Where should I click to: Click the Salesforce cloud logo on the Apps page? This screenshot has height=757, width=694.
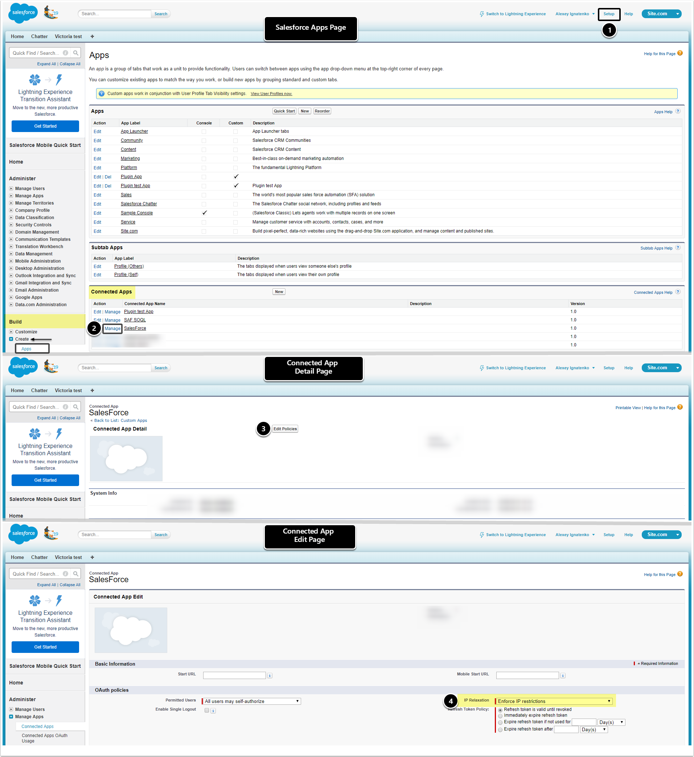point(23,13)
